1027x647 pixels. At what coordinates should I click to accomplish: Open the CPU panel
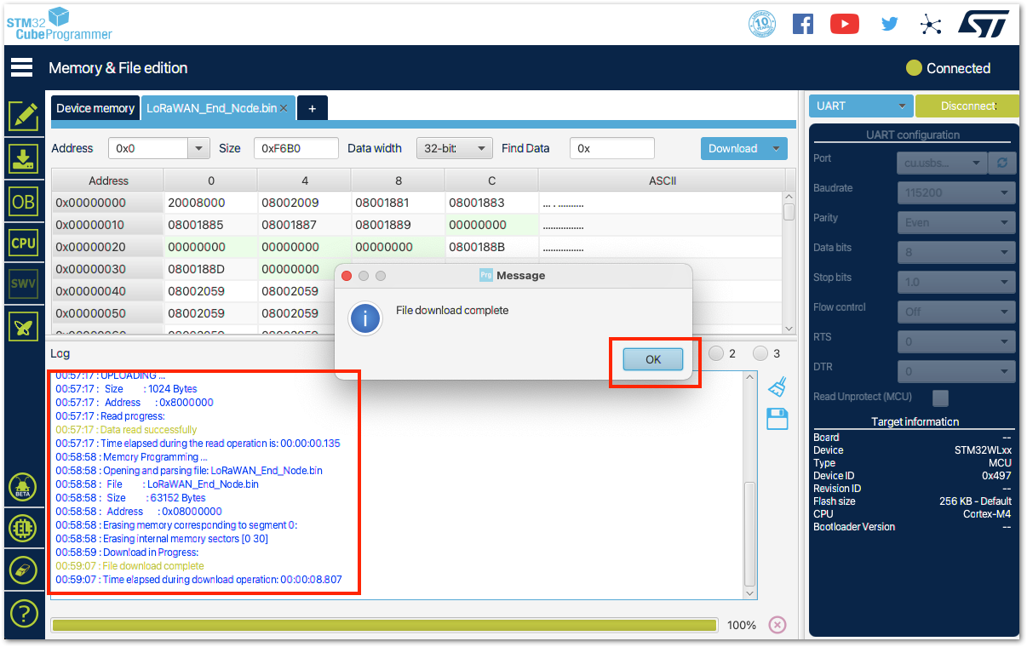[24, 243]
